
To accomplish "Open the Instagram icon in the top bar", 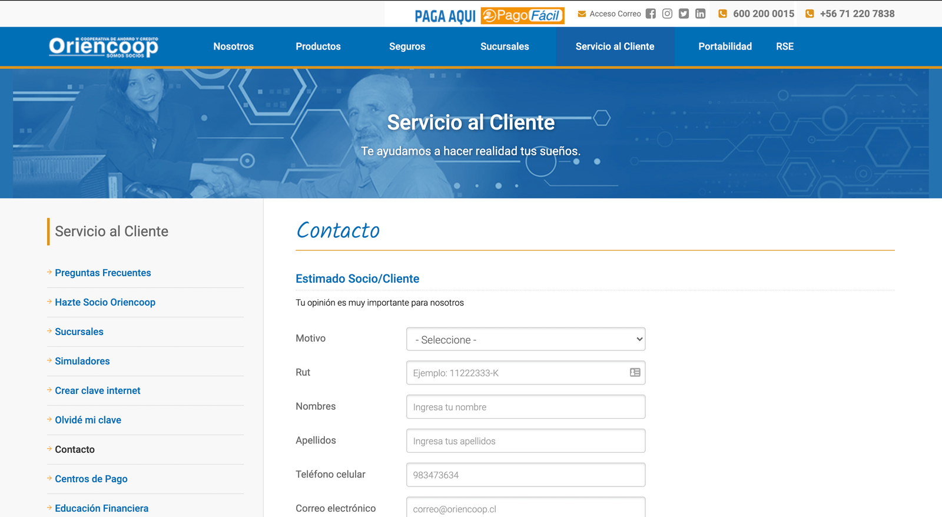I will coord(667,14).
